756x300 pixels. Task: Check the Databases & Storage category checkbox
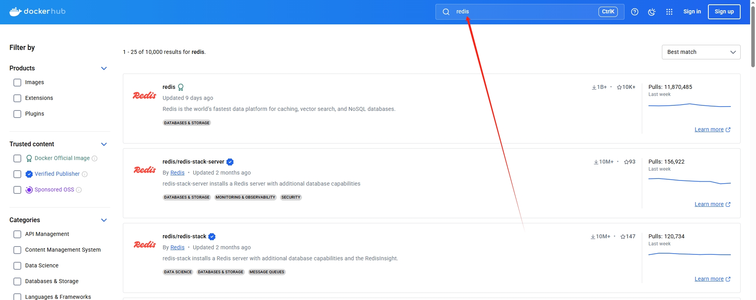pyautogui.click(x=17, y=282)
